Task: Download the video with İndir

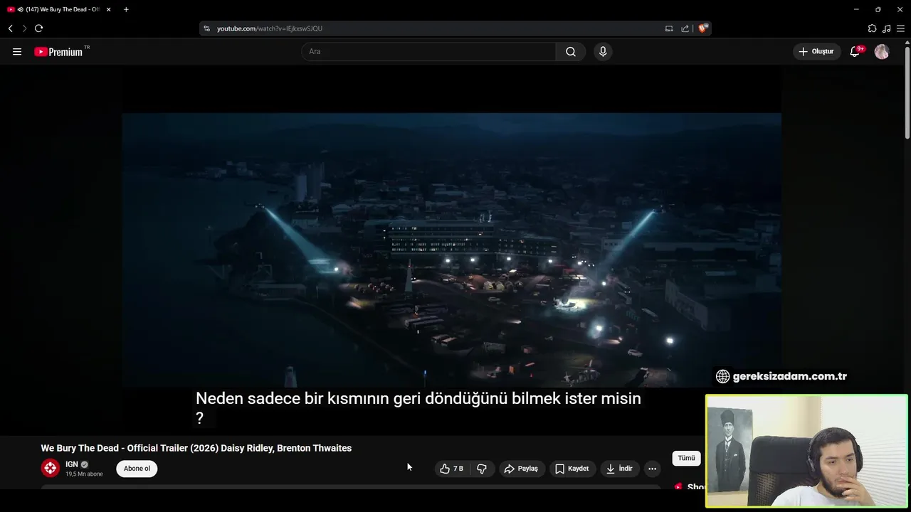Action: (619, 469)
